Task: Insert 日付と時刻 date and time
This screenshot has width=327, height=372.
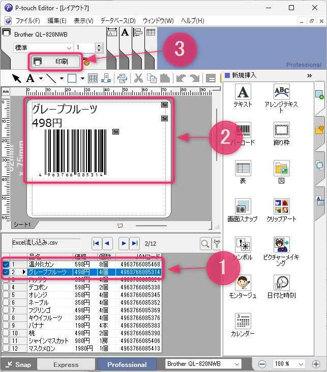Action: [281, 286]
